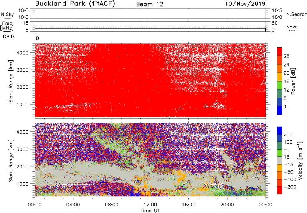Viewport: 307px width, 213px height.
Task: Click the Nave legend label
Action: 292,27
